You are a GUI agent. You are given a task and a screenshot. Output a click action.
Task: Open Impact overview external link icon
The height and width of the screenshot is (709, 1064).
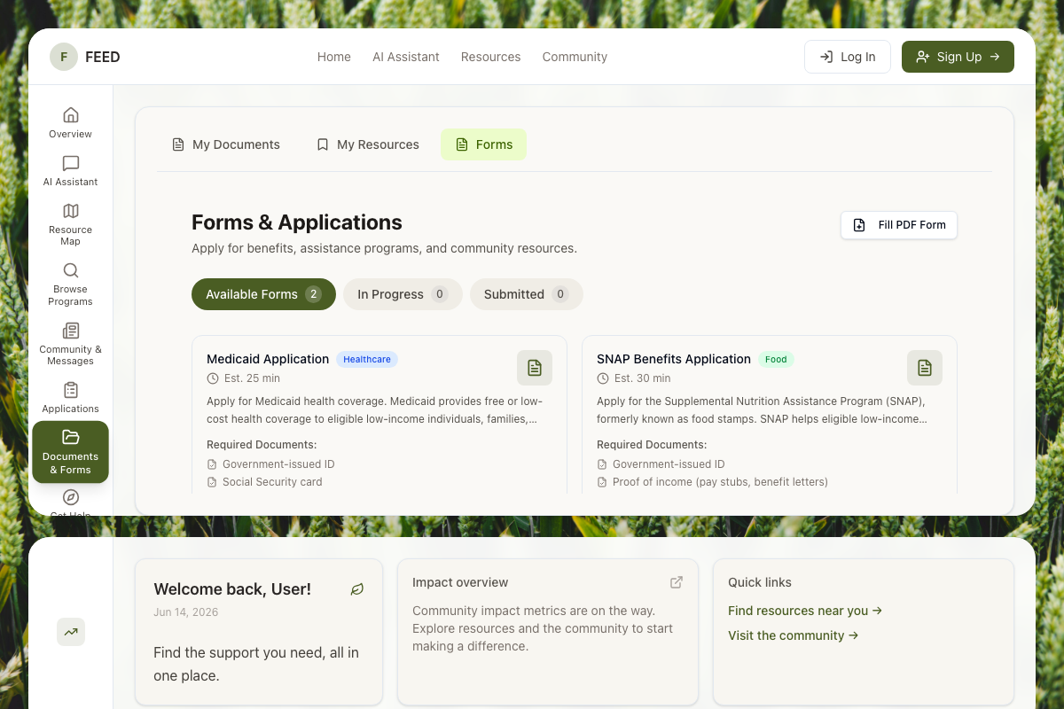[677, 582]
